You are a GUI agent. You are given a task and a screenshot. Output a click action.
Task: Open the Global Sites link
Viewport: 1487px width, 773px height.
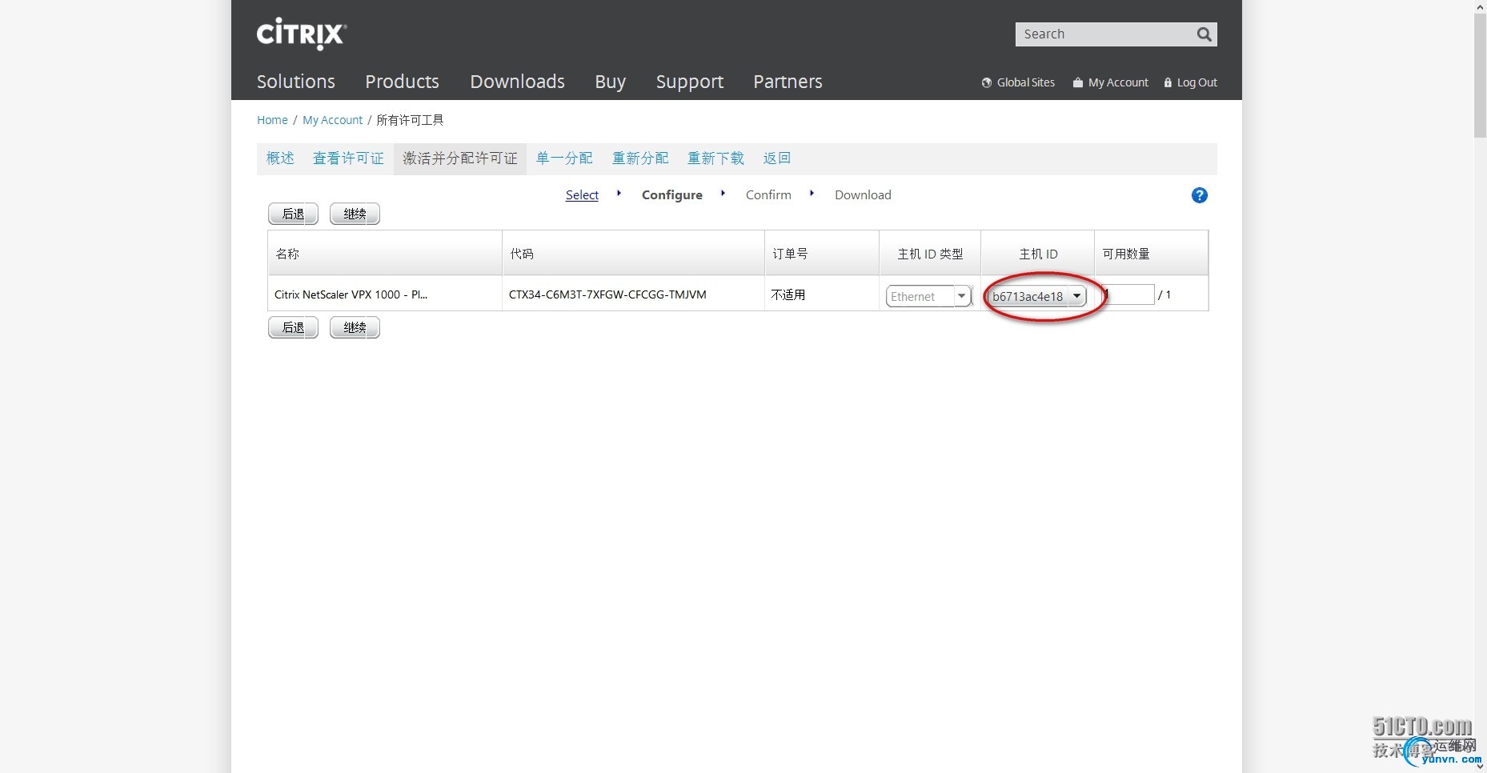point(1018,82)
